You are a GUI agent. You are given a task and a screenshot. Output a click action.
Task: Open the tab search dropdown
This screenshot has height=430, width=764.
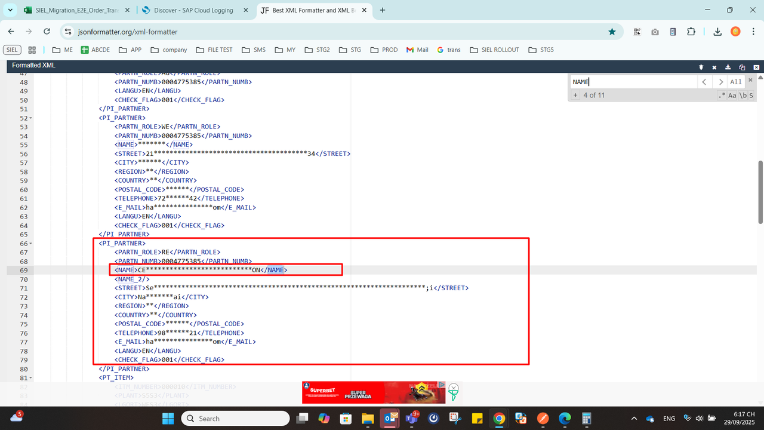pos(9,10)
